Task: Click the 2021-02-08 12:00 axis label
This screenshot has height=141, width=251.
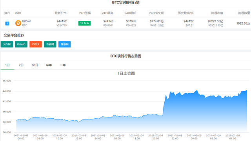Action: click(x=79, y=137)
